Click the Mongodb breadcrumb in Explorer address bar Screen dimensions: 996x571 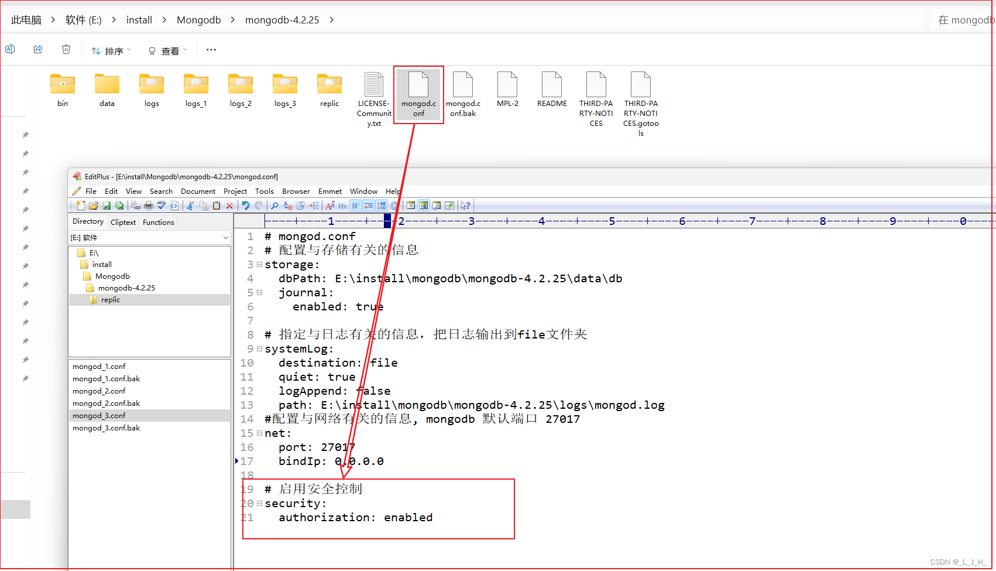pyautogui.click(x=199, y=20)
